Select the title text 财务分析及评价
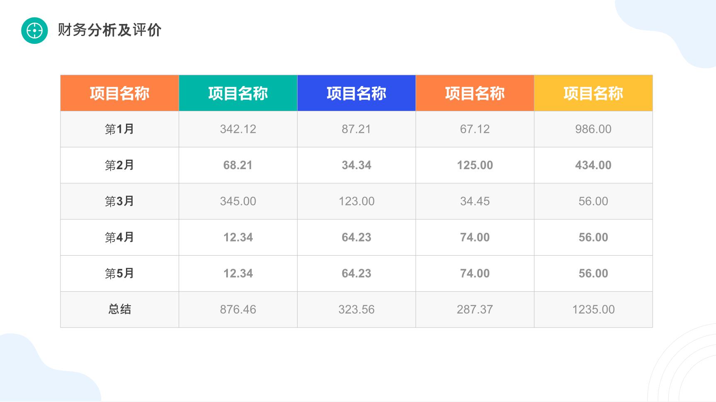 109,30
